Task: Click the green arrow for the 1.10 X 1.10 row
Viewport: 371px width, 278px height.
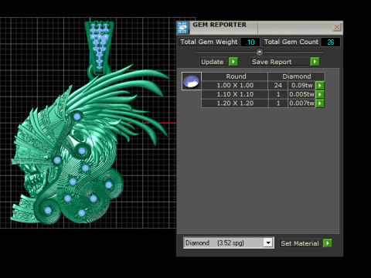Action: 320,94
